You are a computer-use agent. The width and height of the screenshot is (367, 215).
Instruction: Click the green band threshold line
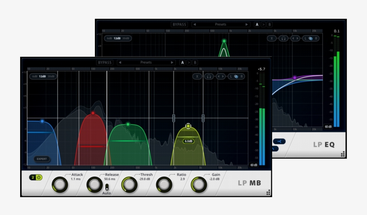(128, 141)
